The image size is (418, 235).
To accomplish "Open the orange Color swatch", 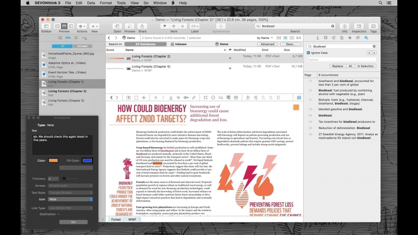I will [x=53, y=161].
